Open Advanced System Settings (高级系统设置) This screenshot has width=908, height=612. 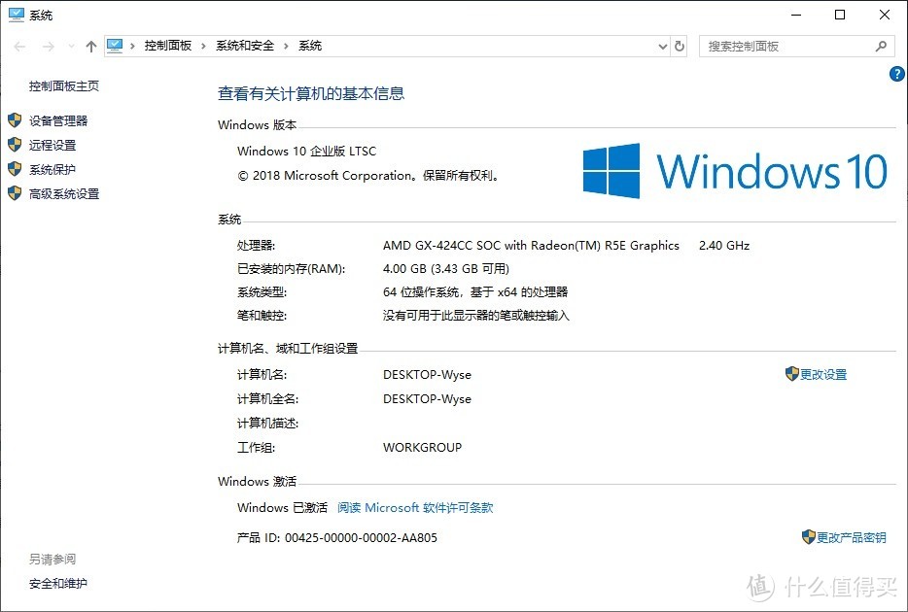tap(64, 193)
